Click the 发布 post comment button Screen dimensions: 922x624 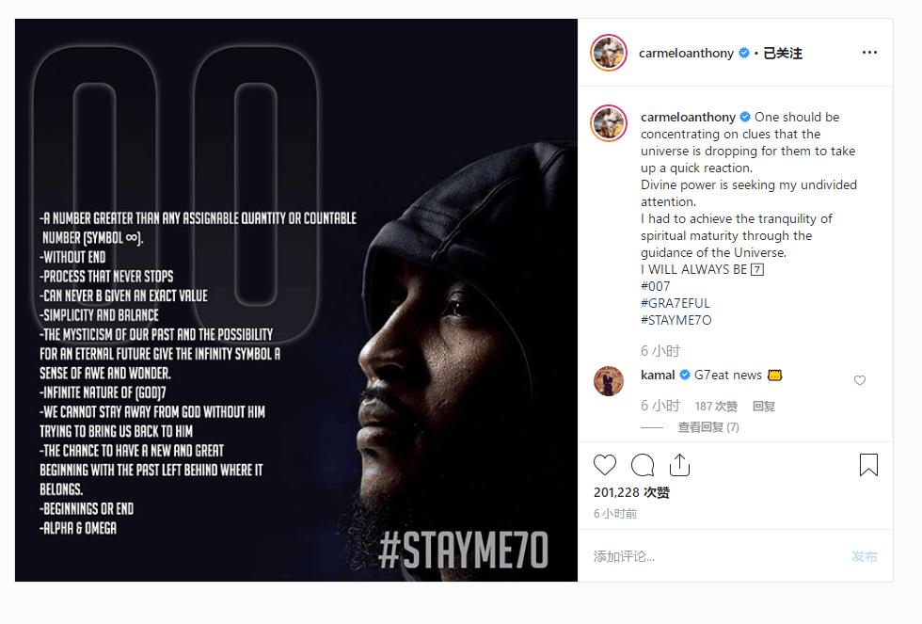pyautogui.click(x=864, y=556)
